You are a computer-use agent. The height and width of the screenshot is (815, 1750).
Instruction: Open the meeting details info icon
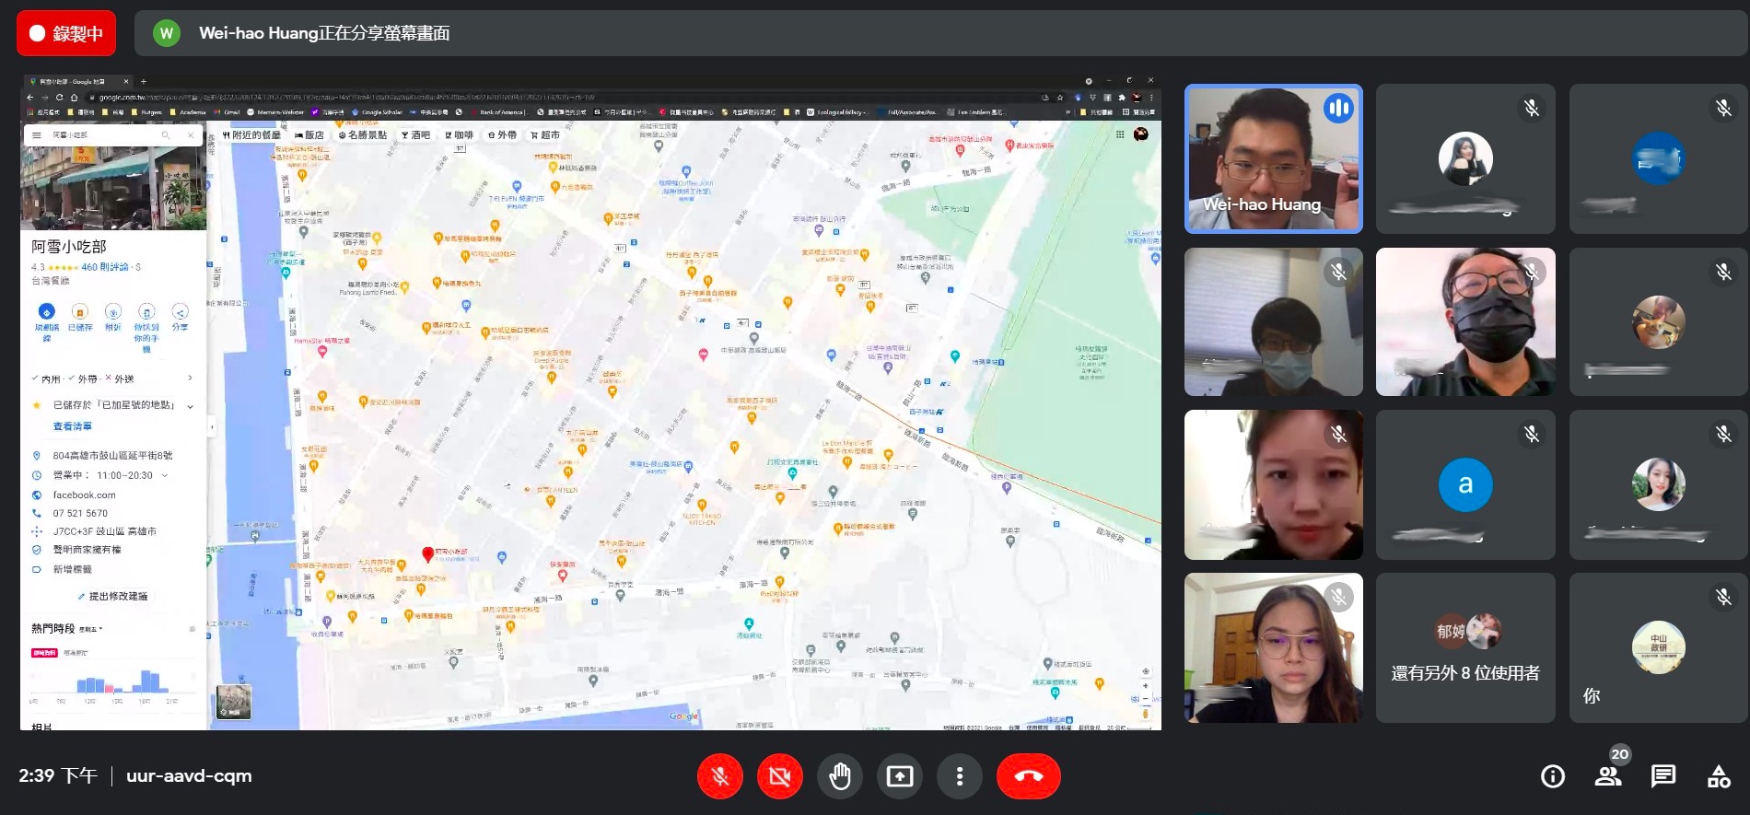click(1553, 776)
